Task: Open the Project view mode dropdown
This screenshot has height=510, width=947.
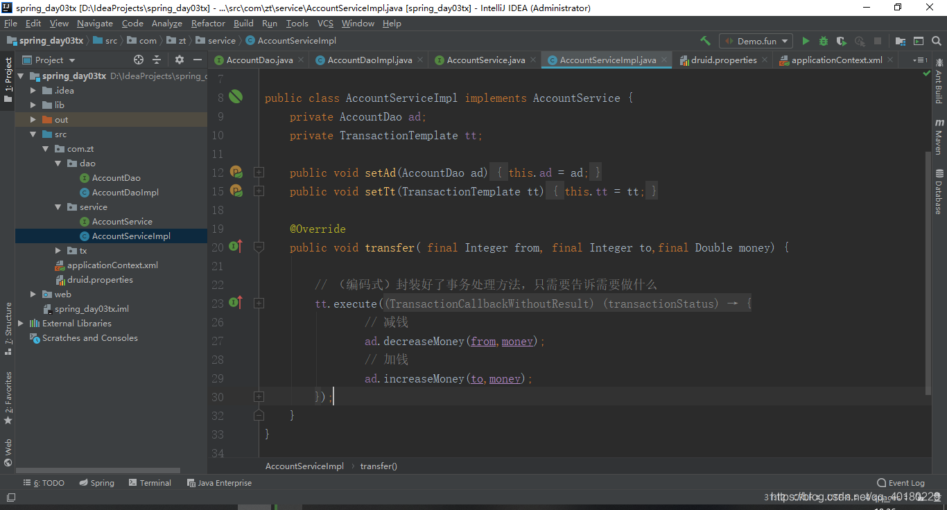Action: 48,60
